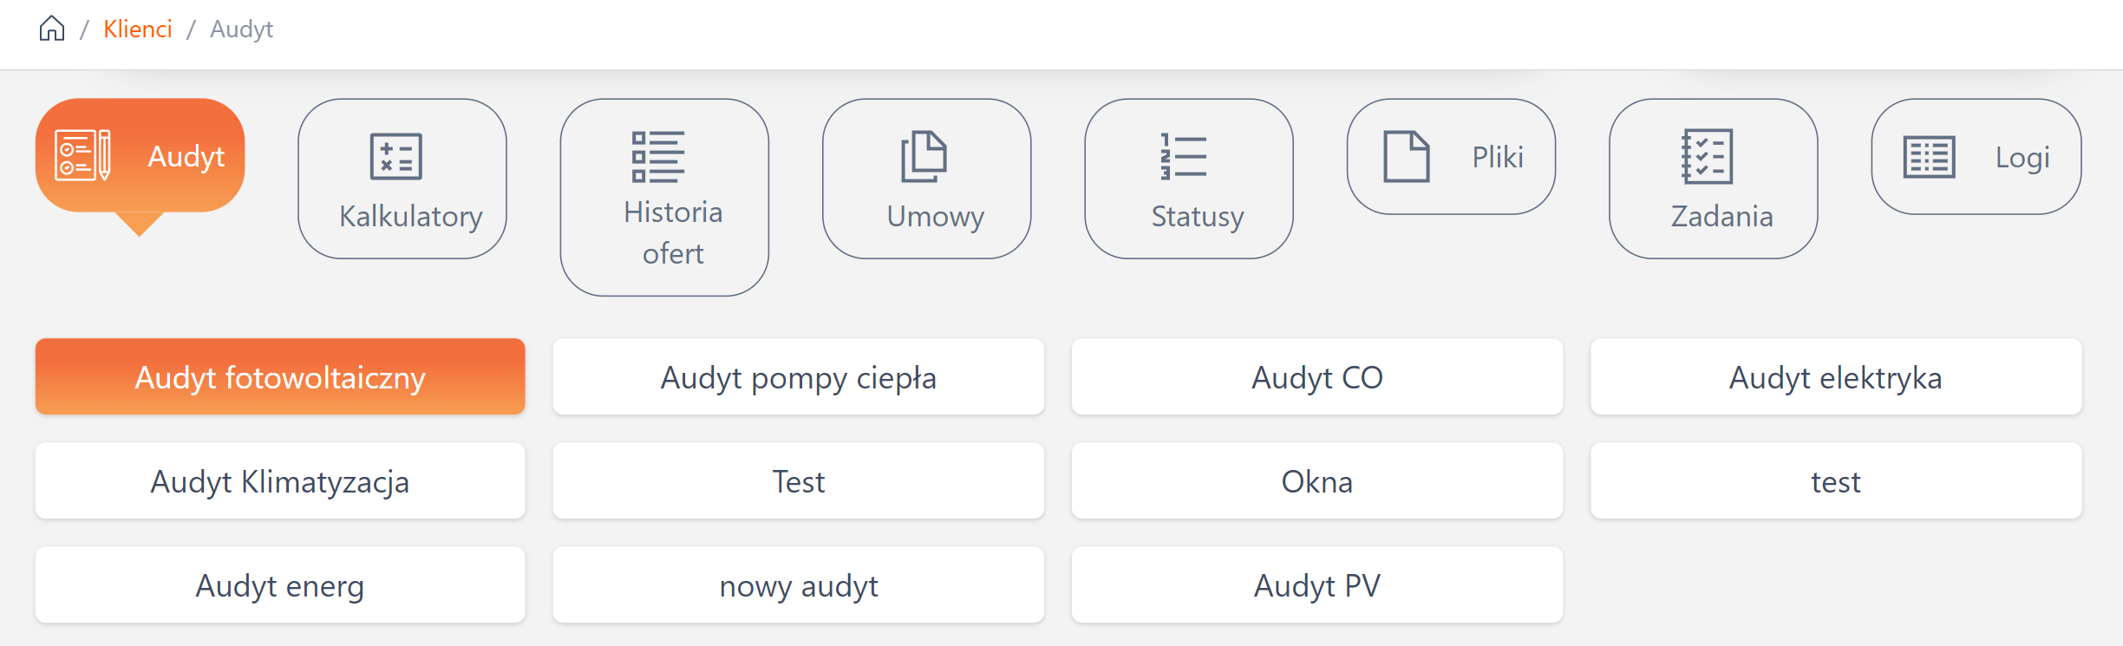Click the Kalkulatory calculator icon

click(395, 156)
